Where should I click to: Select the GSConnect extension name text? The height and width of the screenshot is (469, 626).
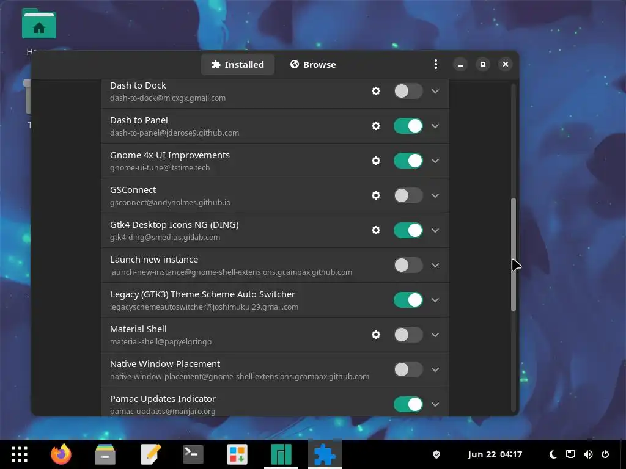(x=133, y=190)
